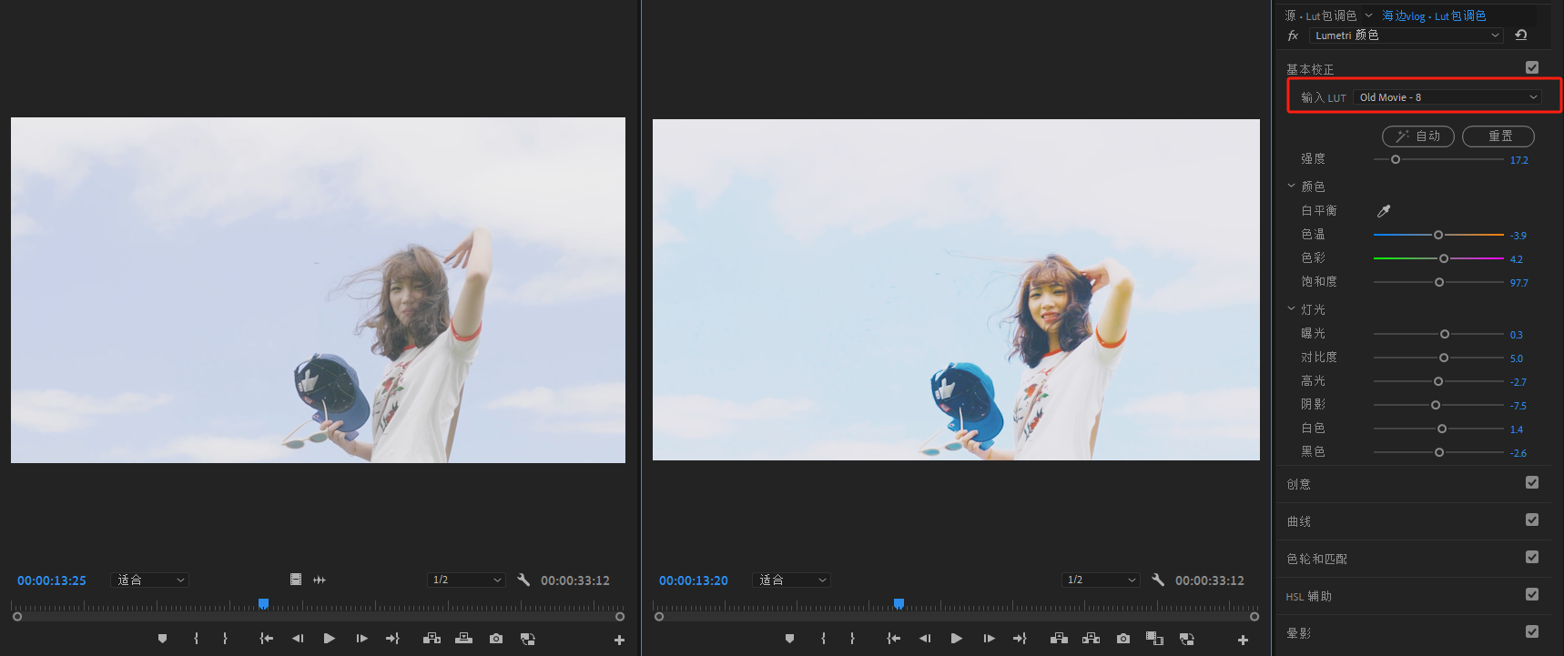Click the 自动 auto button

(1418, 136)
